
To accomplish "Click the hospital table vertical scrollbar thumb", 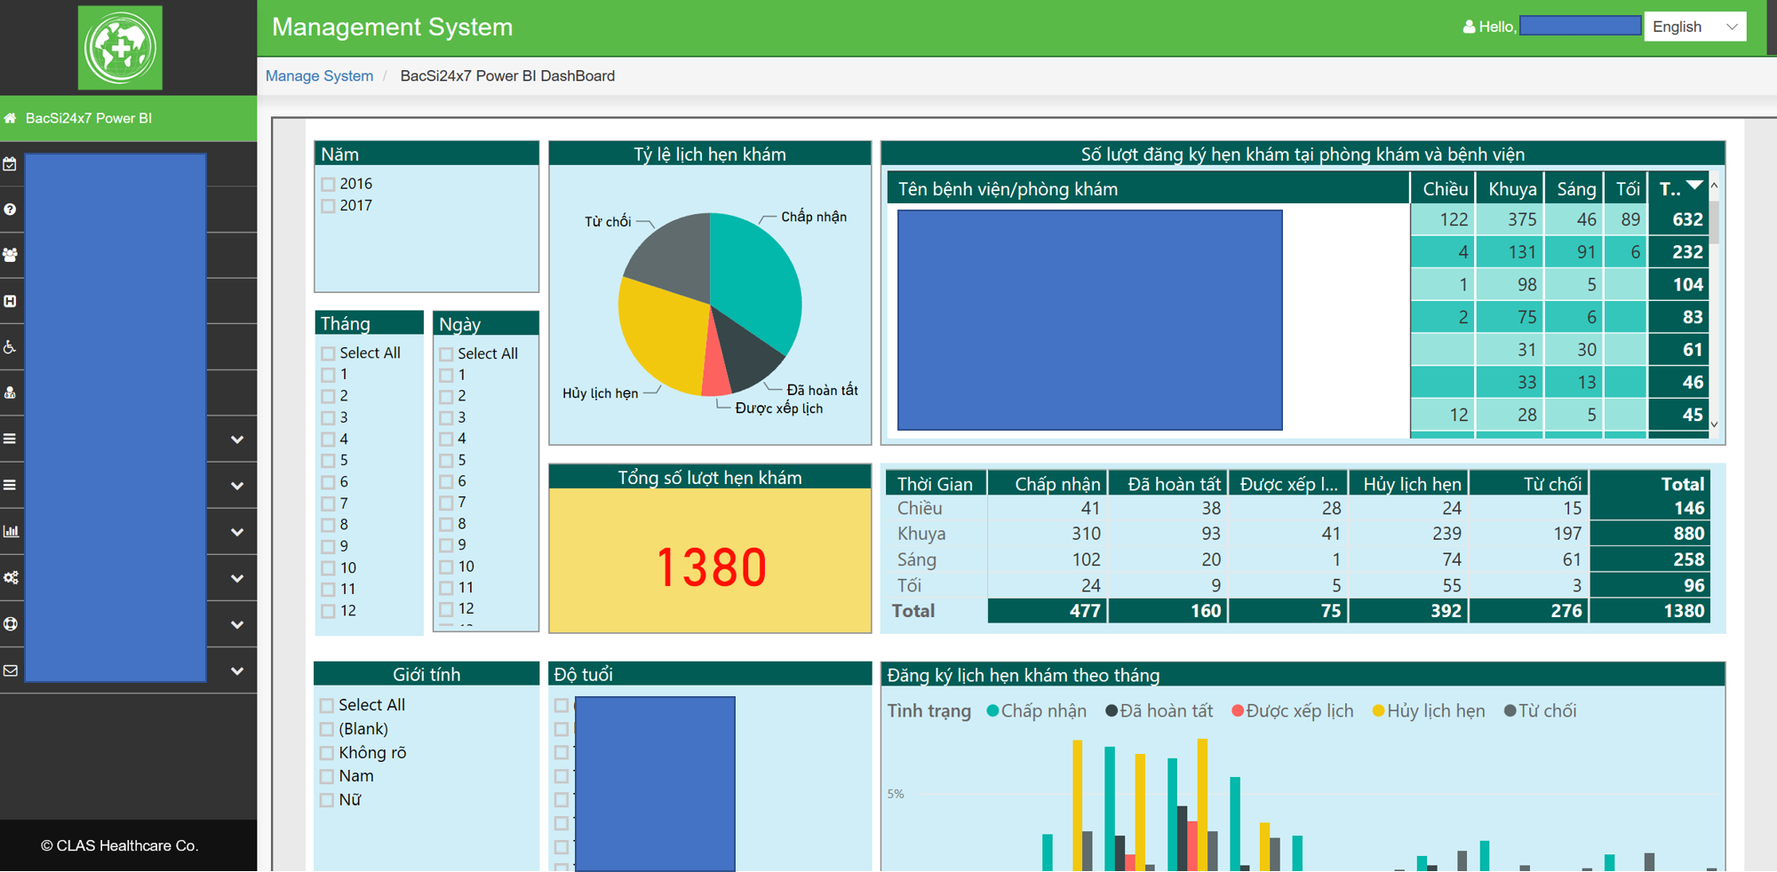I will coord(1714,222).
